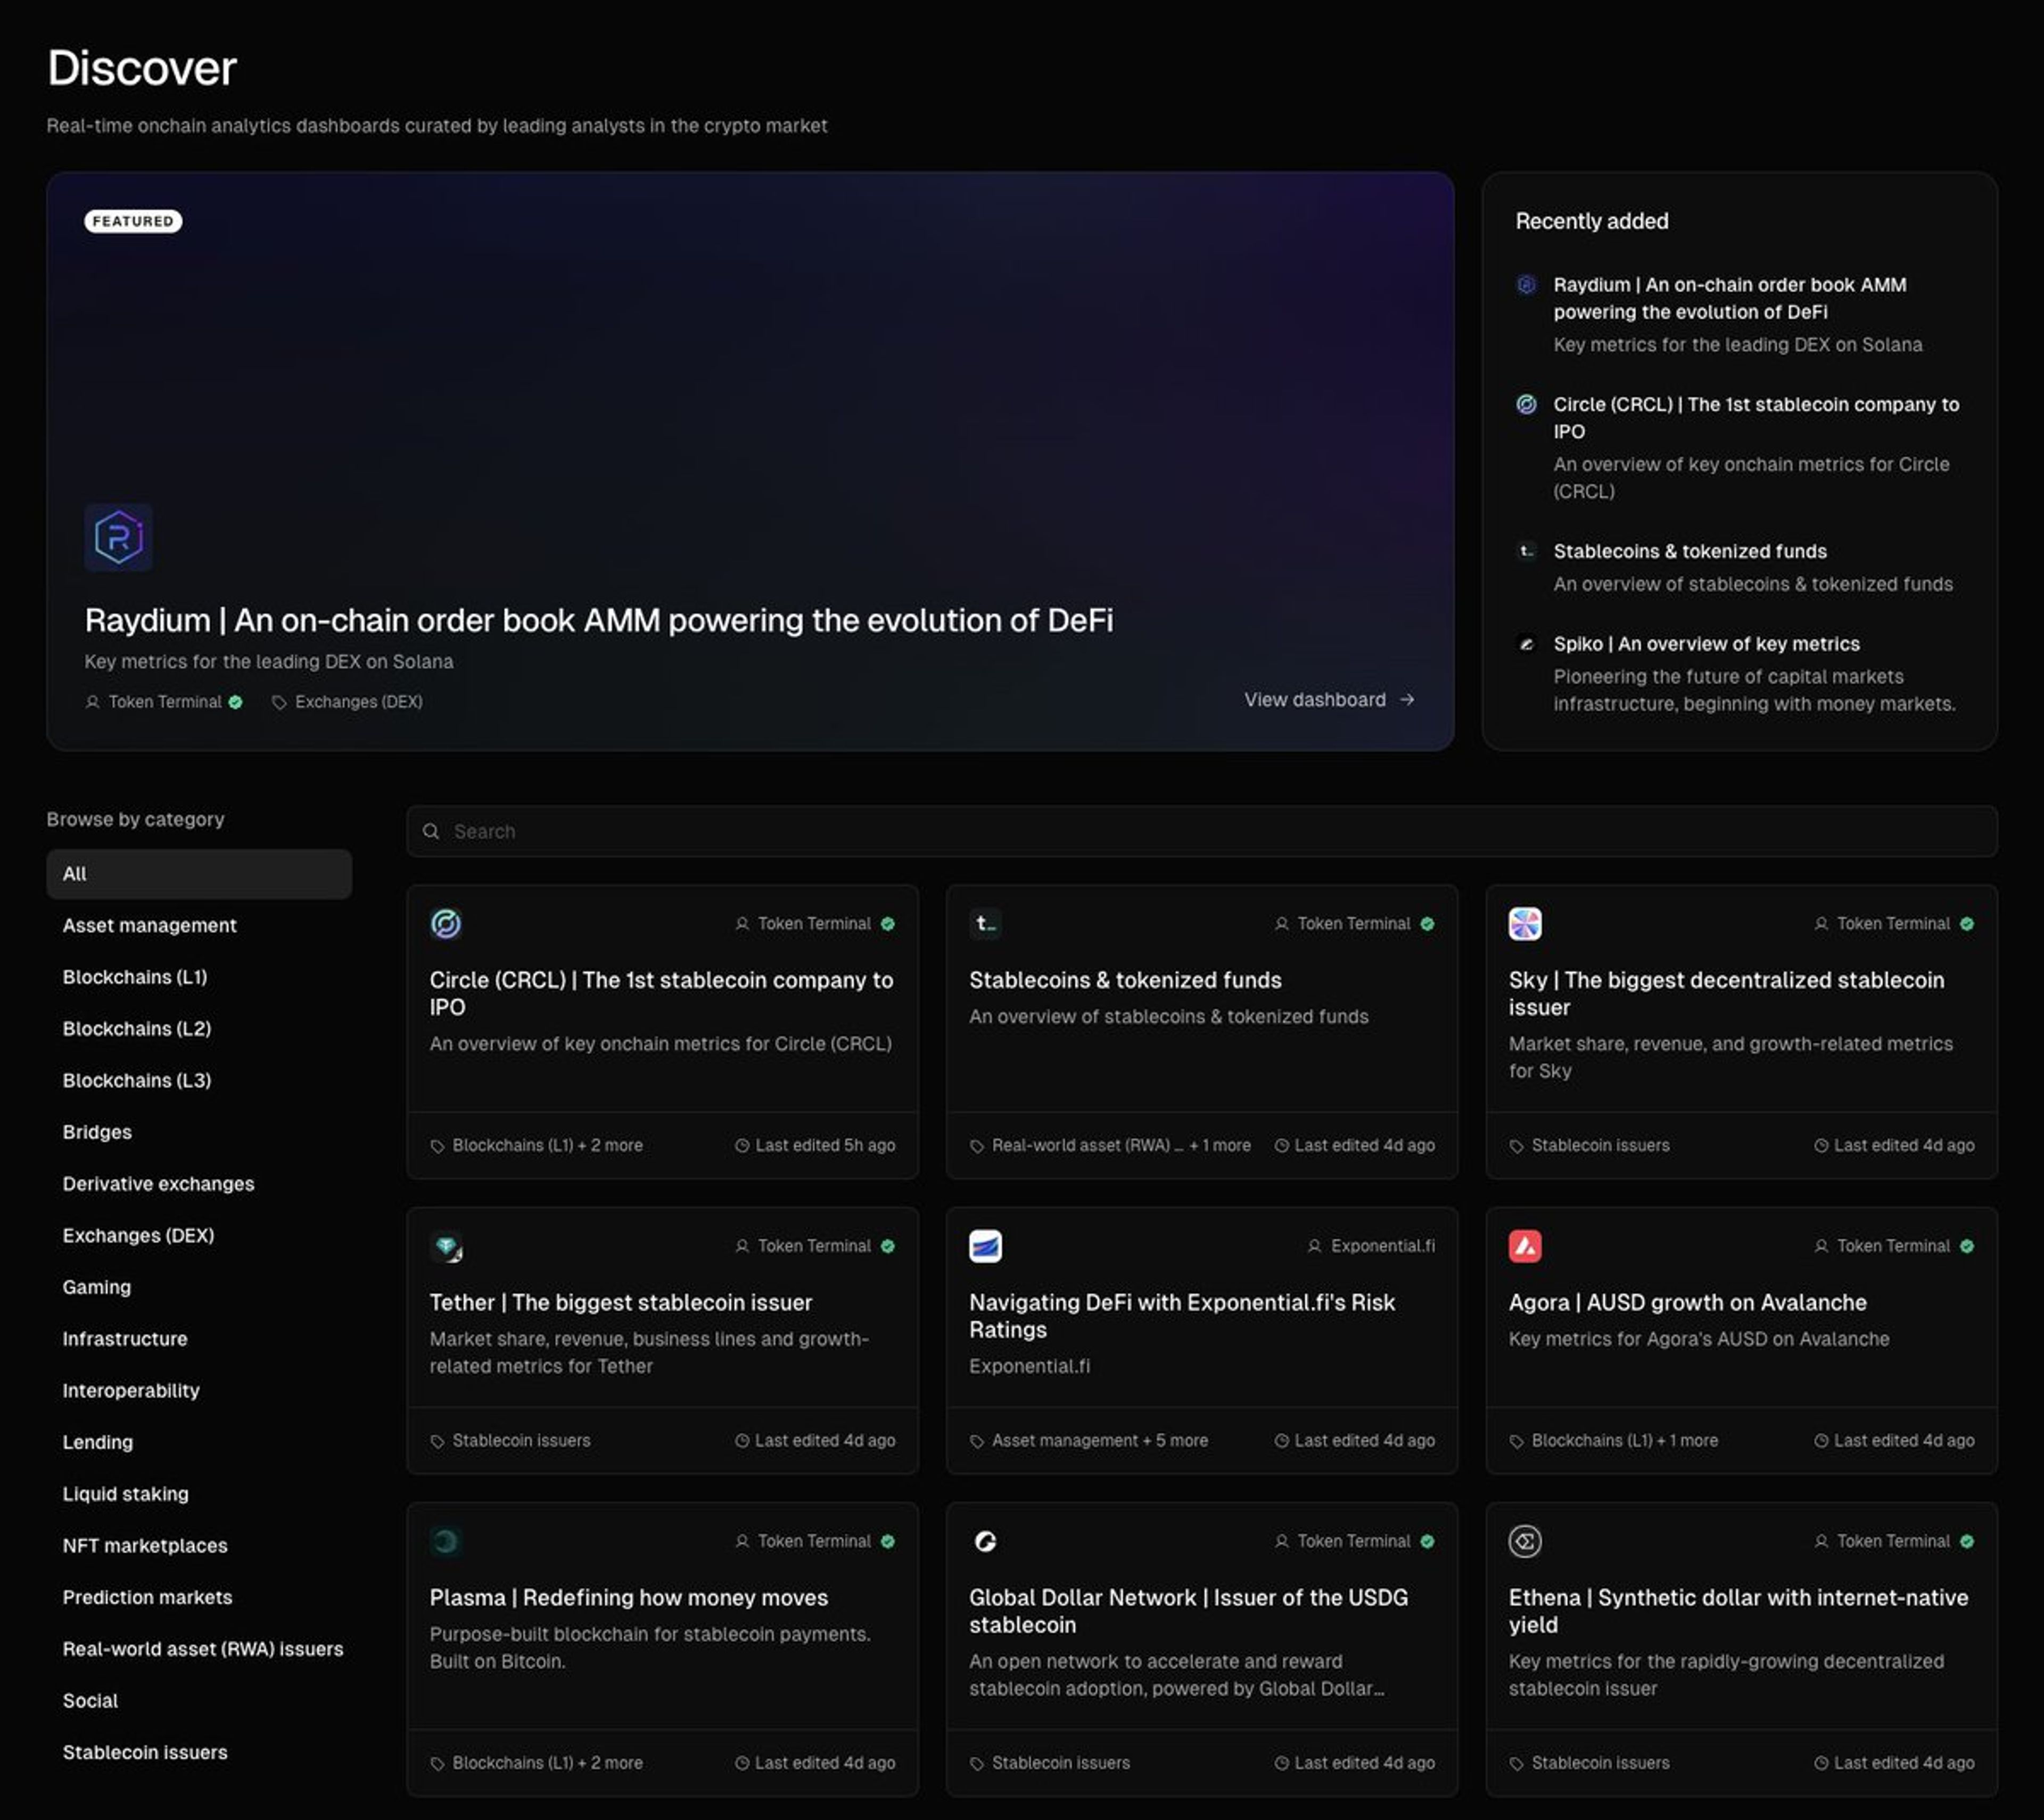The image size is (2044, 1820).
Task: Select the All category
Action: coord(199,873)
